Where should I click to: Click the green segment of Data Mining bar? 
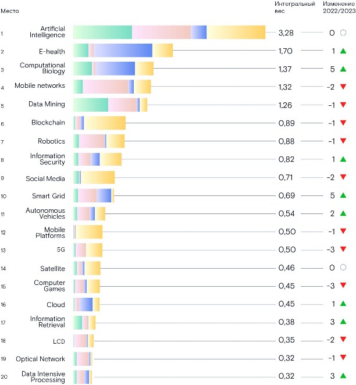[x=91, y=105]
